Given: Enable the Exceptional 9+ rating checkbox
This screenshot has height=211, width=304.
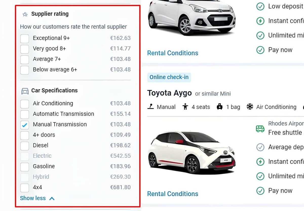Looking at the screenshot, I should pos(25,39).
